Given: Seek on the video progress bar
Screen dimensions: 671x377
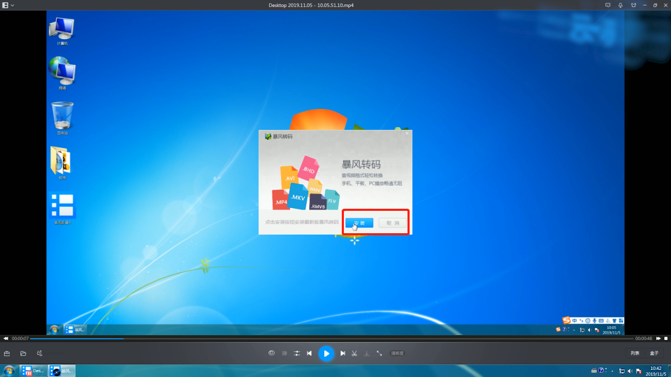Looking at the screenshot, I should pyautogui.click(x=331, y=339).
